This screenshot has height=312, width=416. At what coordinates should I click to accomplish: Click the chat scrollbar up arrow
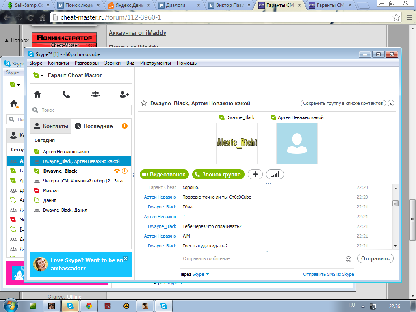click(x=396, y=188)
